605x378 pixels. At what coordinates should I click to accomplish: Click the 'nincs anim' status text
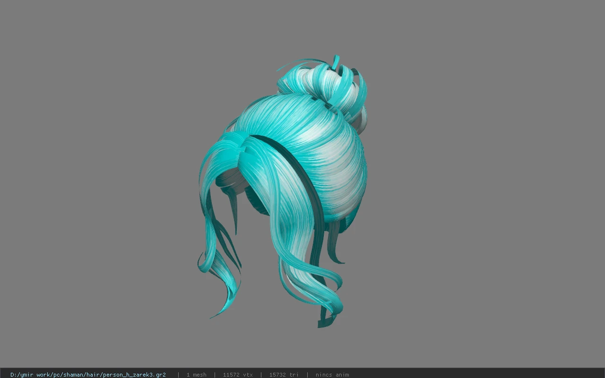point(332,375)
